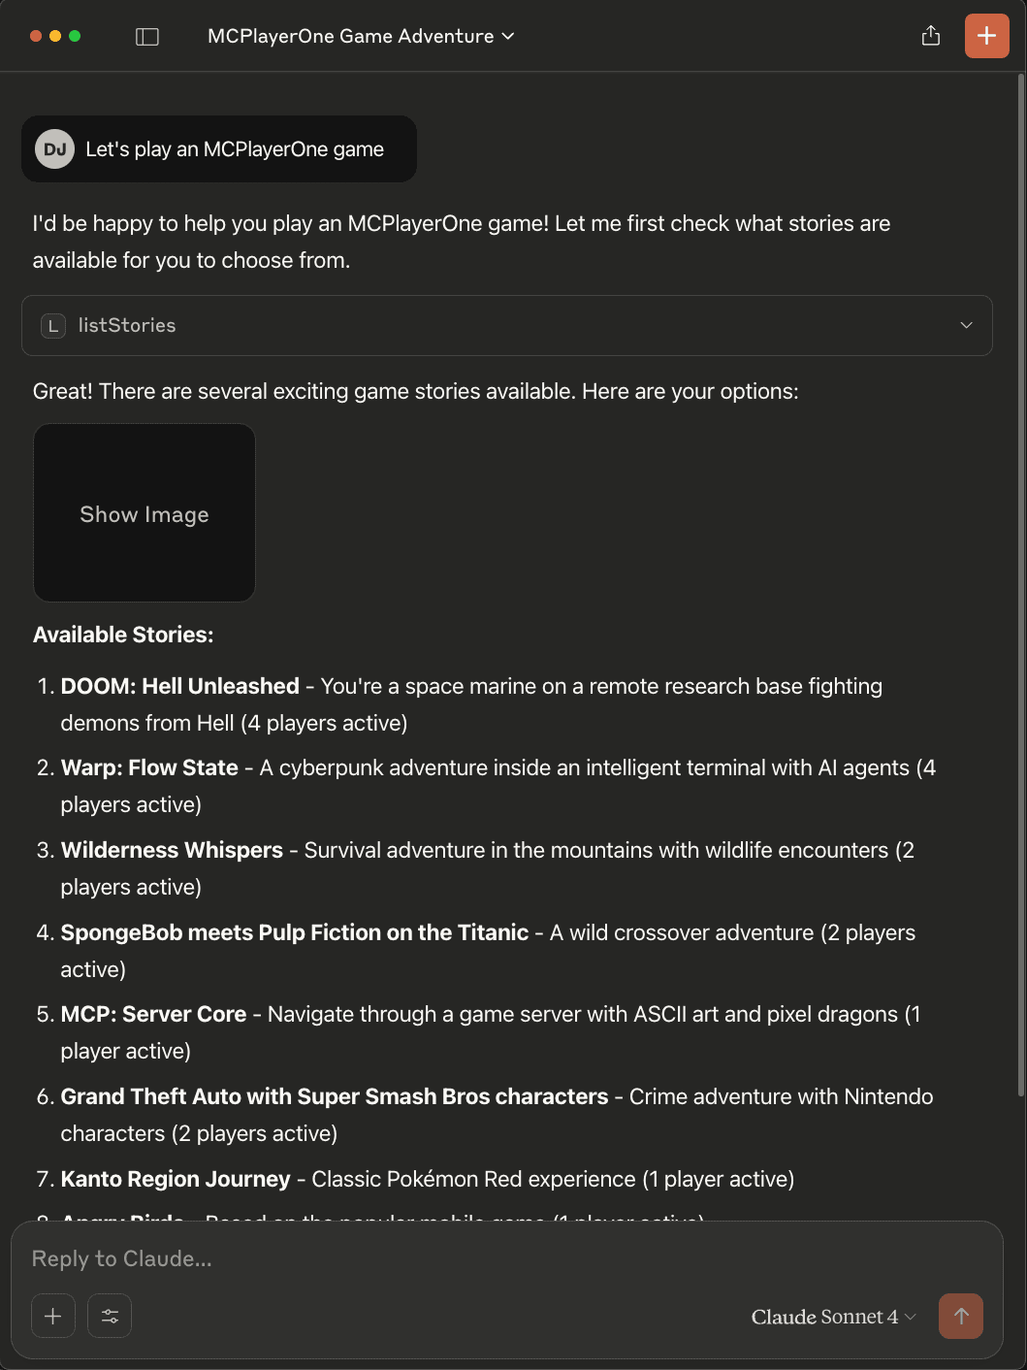Click the Warp: Flow State story title
This screenshot has width=1027, height=1370.
pyautogui.click(x=149, y=767)
